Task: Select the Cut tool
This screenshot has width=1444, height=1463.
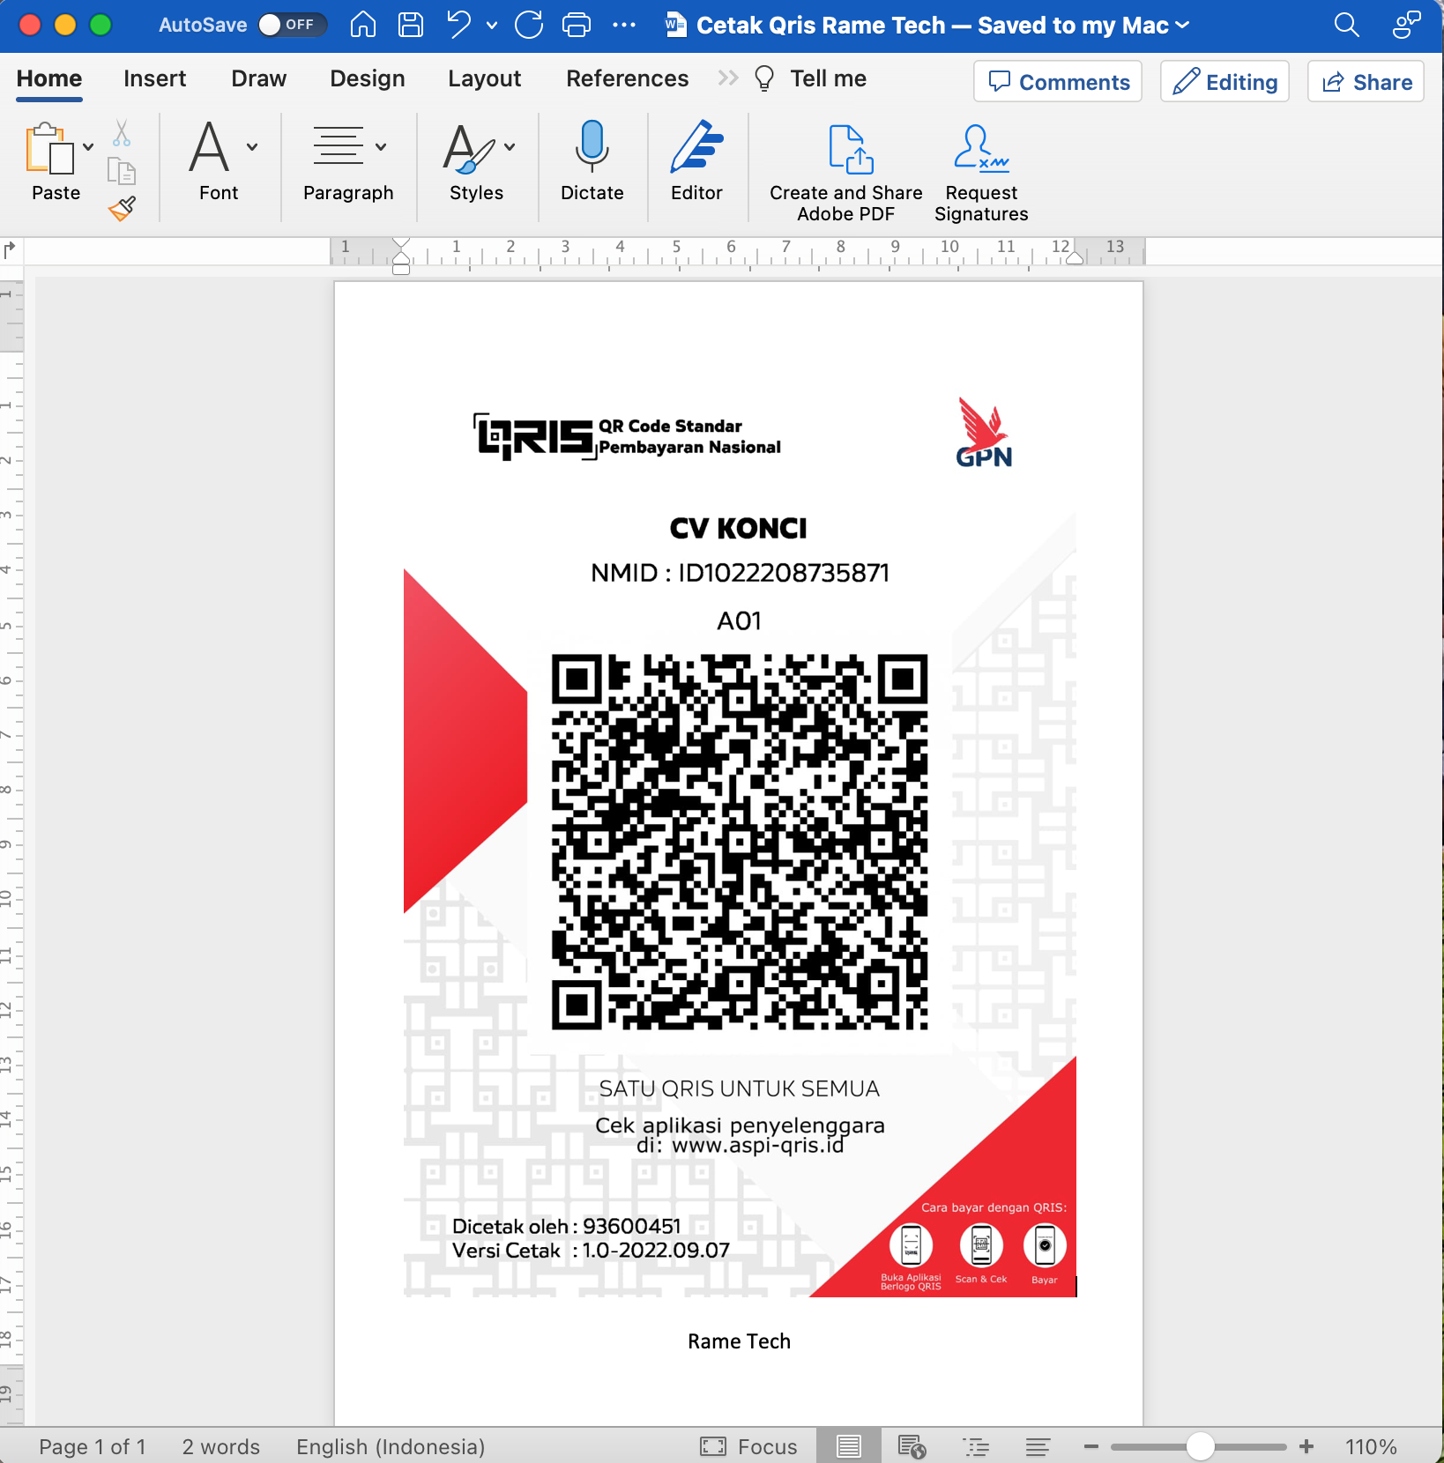Action: point(122,134)
